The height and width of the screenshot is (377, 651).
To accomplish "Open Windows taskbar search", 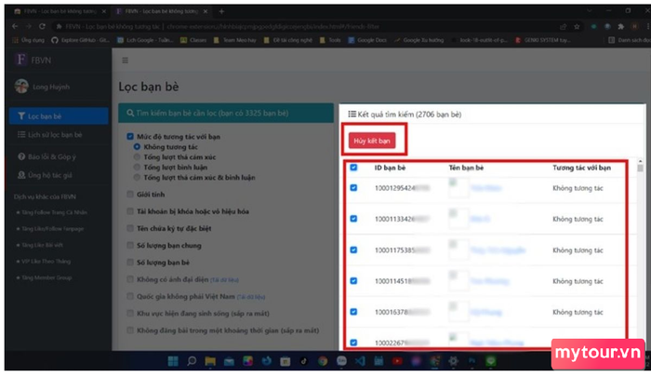I will click(x=192, y=361).
